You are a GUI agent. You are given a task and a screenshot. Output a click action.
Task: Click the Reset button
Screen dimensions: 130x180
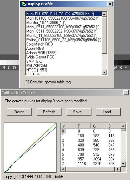tap(19, 112)
